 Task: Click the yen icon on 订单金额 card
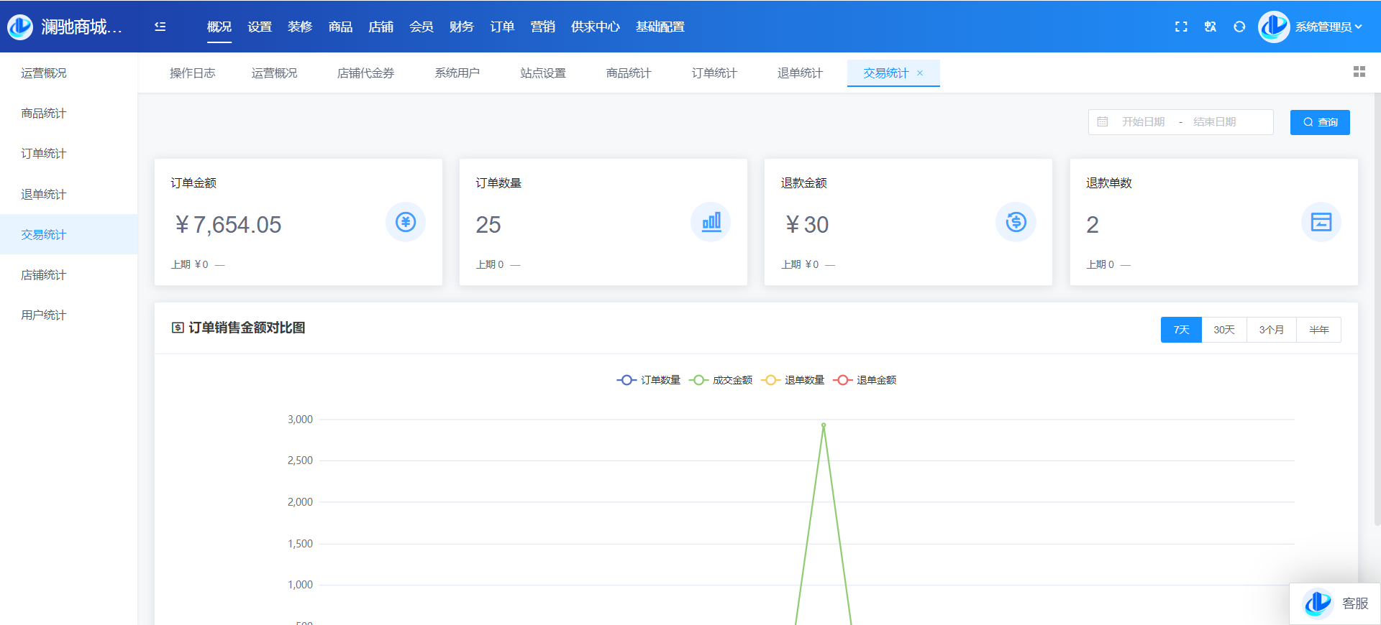click(406, 222)
